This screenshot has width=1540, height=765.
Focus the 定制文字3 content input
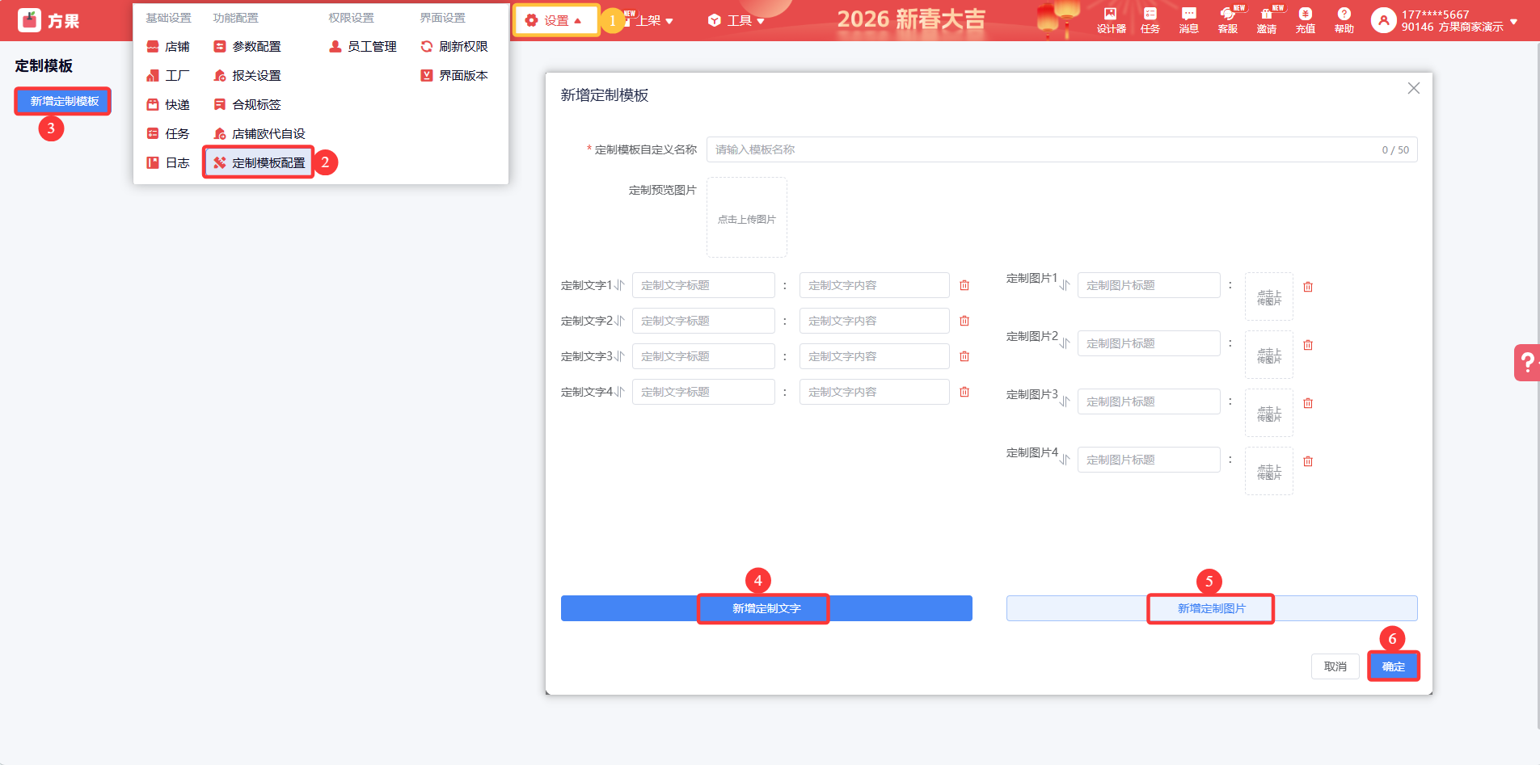click(x=875, y=356)
